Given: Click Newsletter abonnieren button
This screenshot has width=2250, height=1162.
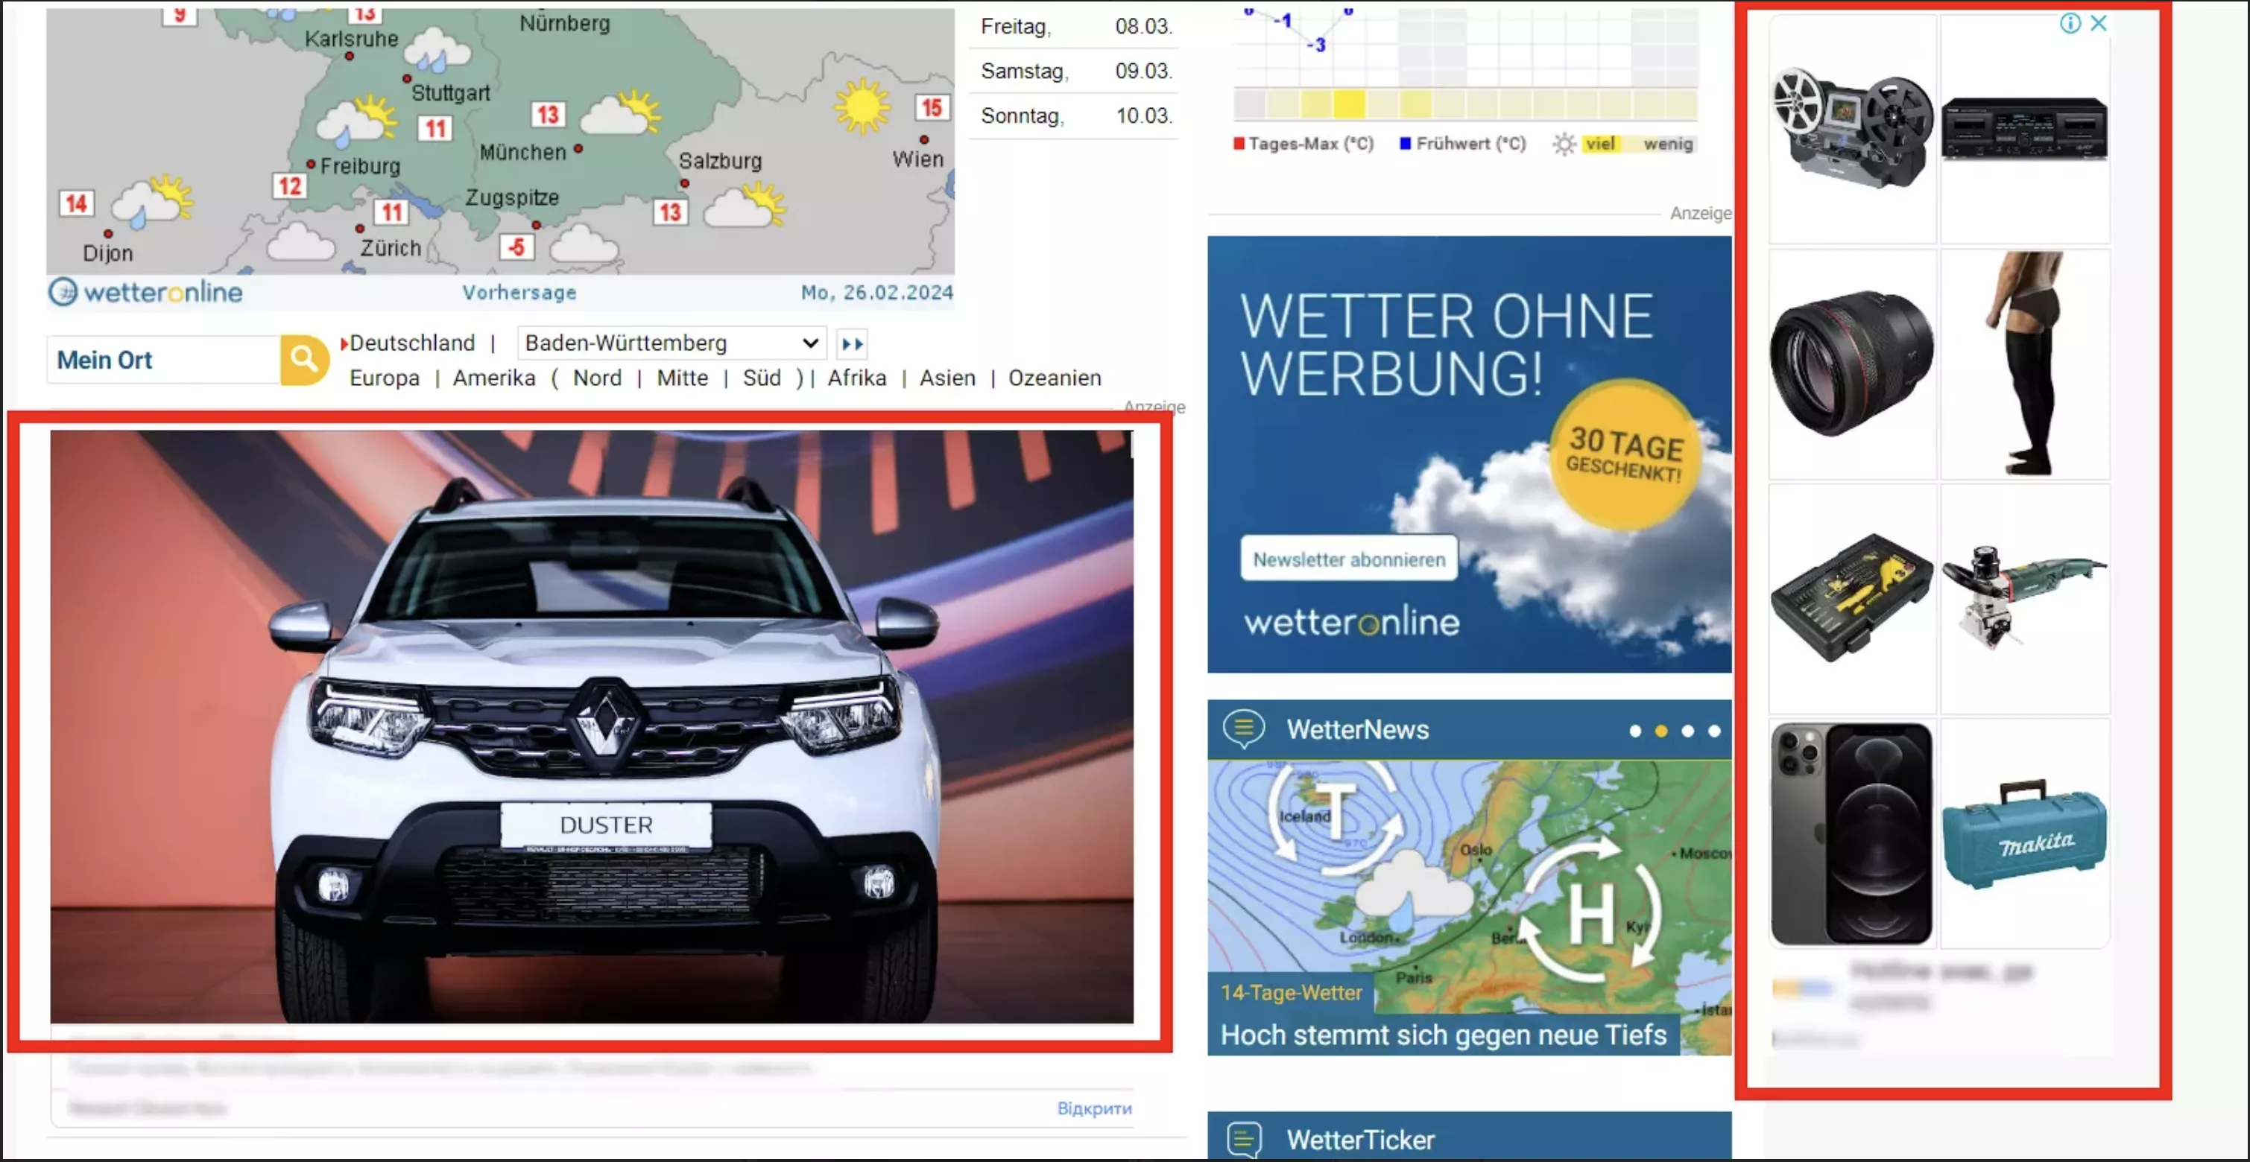Looking at the screenshot, I should 1349,559.
